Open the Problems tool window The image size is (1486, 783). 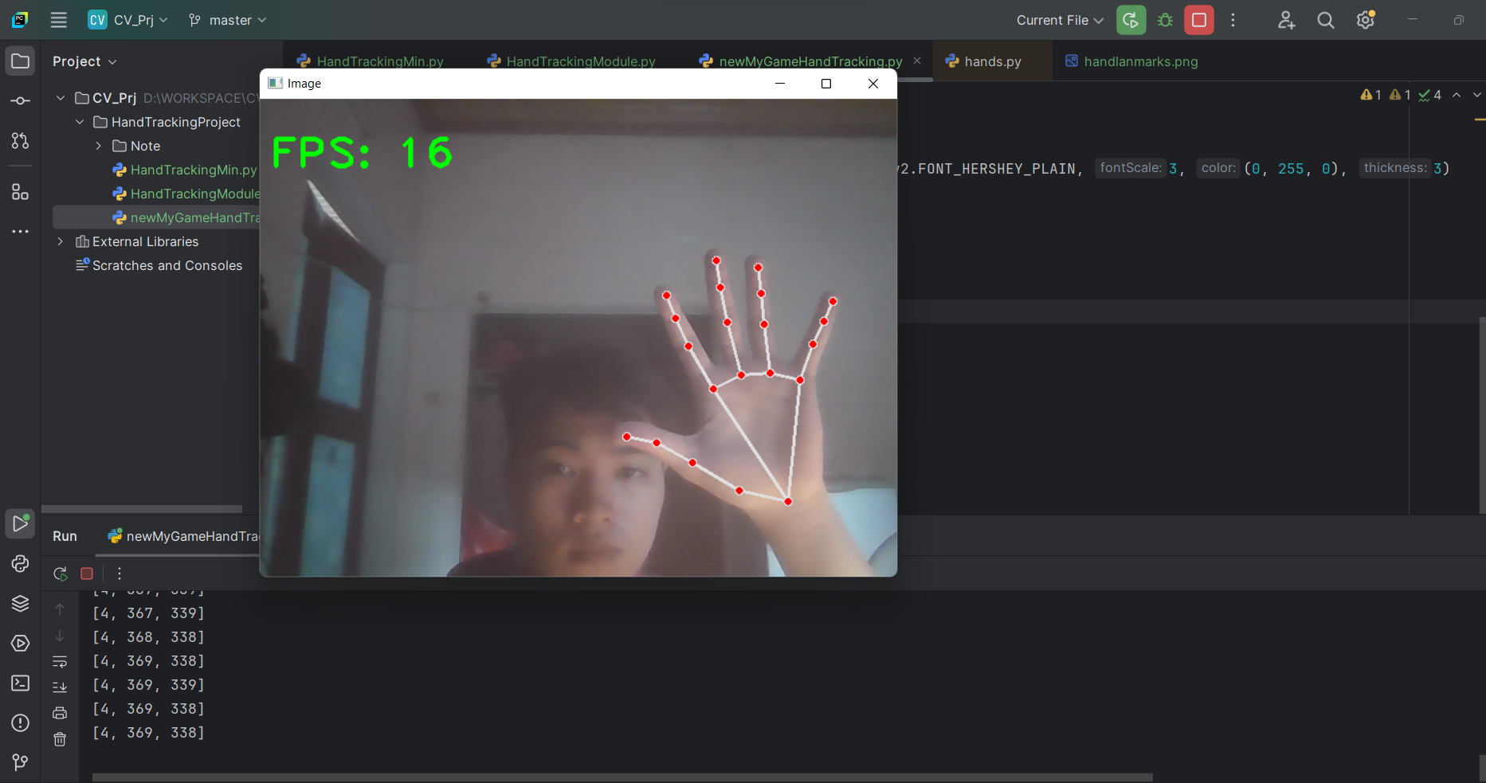(x=21, y=722)
